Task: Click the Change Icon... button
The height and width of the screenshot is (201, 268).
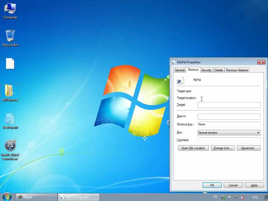Action: coord(223,148)
